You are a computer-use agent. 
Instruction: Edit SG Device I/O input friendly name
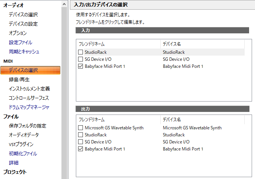click(98, 59)
